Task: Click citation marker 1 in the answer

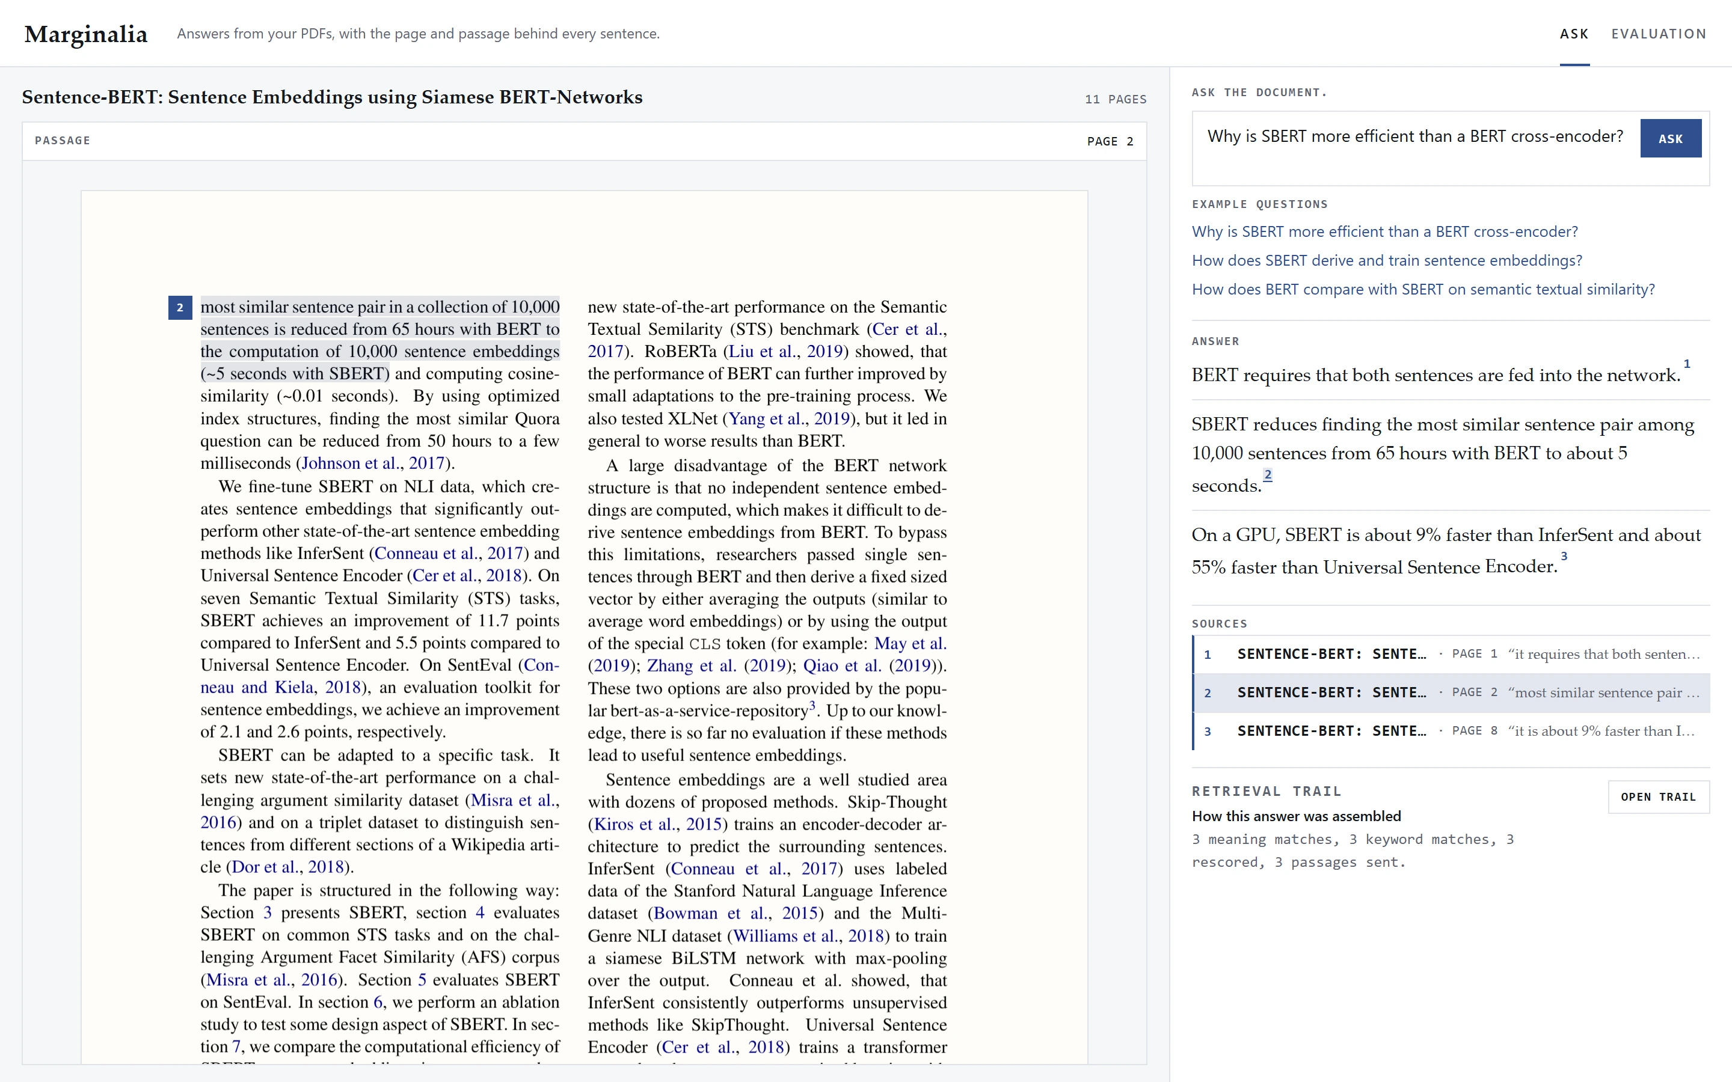Action: [1687, 364]
